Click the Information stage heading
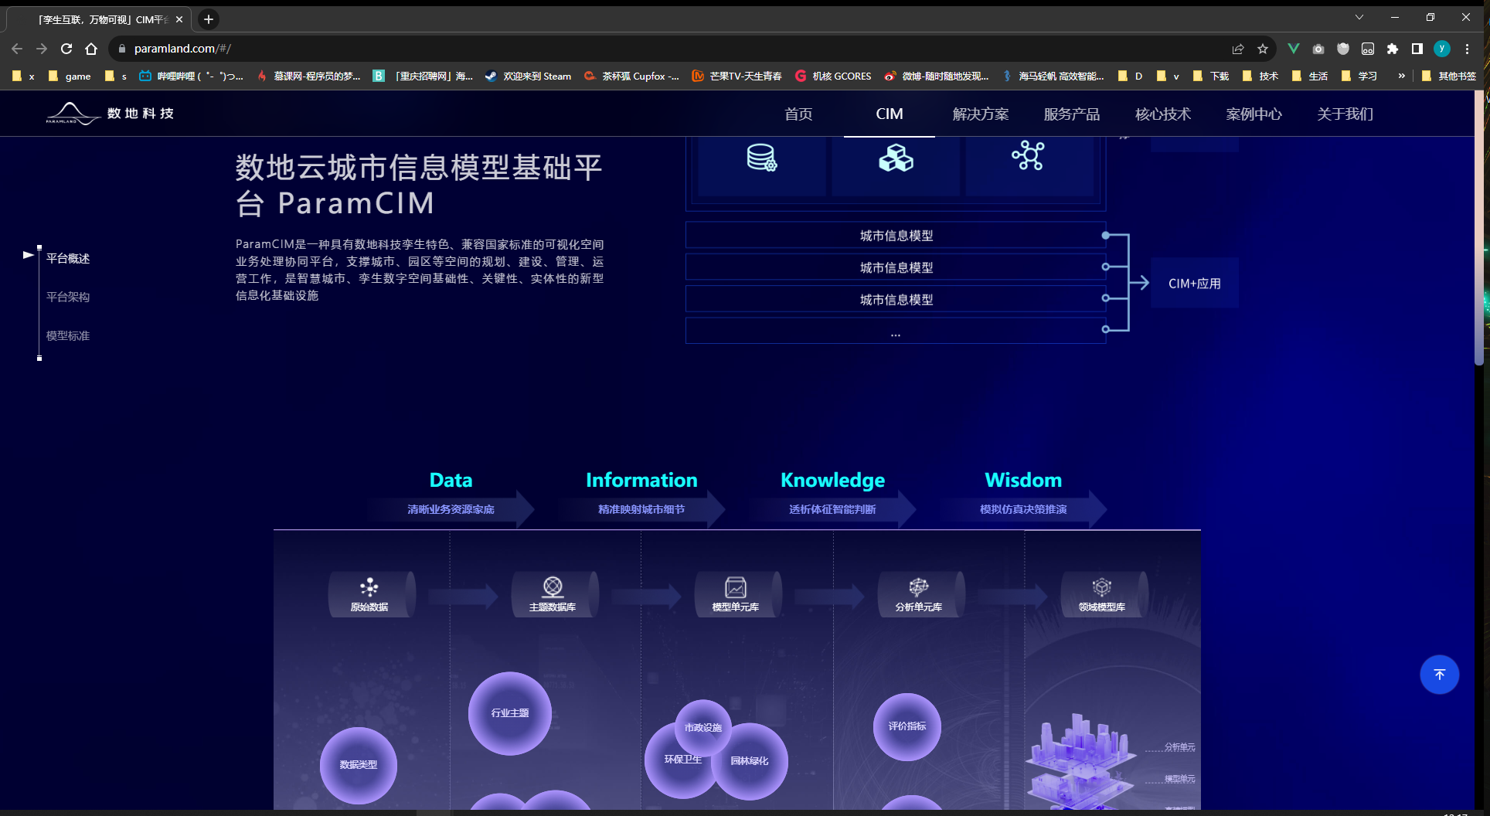The height and width of the screenshot is (816, 1490). tap(641, 480)
